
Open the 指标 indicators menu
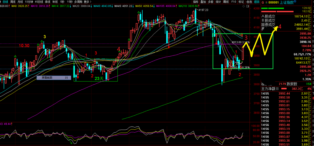coord(196,2)
